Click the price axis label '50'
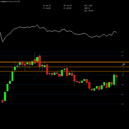This screenshot has width=129, height=129. click(x=123, y=85)
